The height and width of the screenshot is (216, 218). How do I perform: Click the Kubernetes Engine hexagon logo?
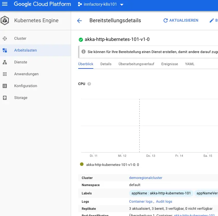5,20
